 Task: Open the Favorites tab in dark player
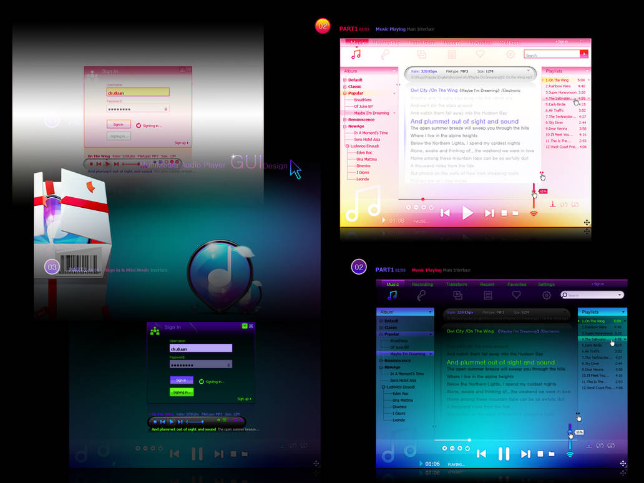click(517, 284)
